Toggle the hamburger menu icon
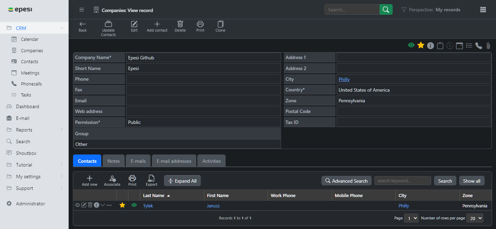This screenshot has width=496, height=229. (82, 10)
